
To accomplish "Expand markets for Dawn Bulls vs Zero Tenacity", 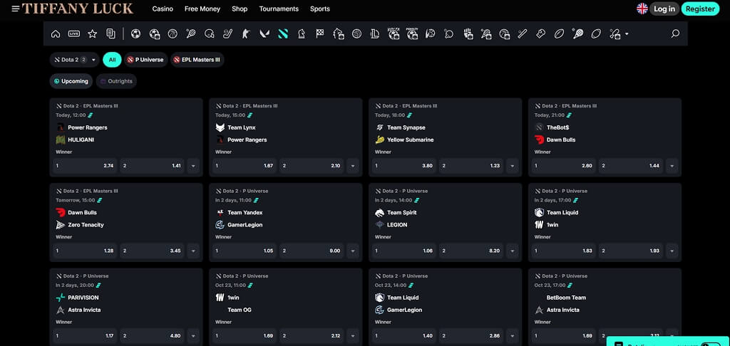I will (193, 251).
